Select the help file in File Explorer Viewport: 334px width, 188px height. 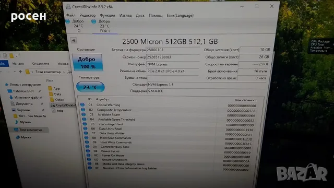tap(57, 111)
